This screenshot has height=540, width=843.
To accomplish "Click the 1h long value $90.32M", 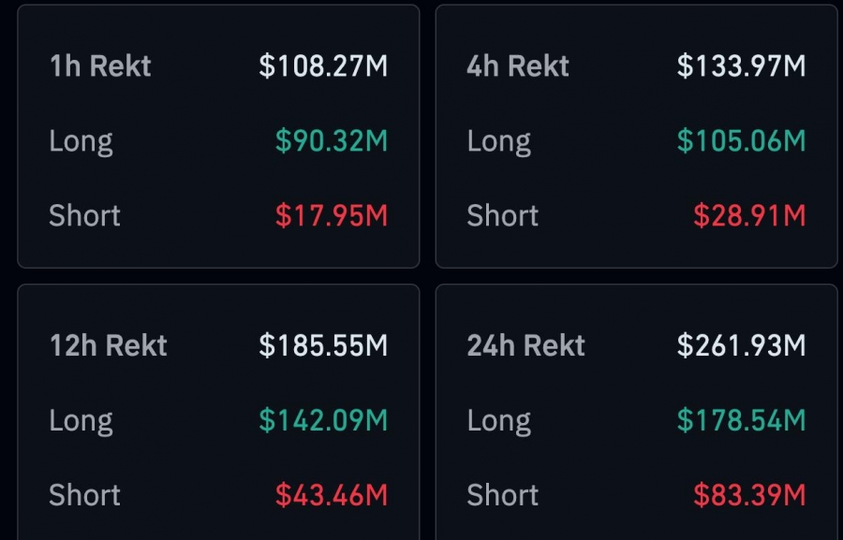I will coord(331,141).
